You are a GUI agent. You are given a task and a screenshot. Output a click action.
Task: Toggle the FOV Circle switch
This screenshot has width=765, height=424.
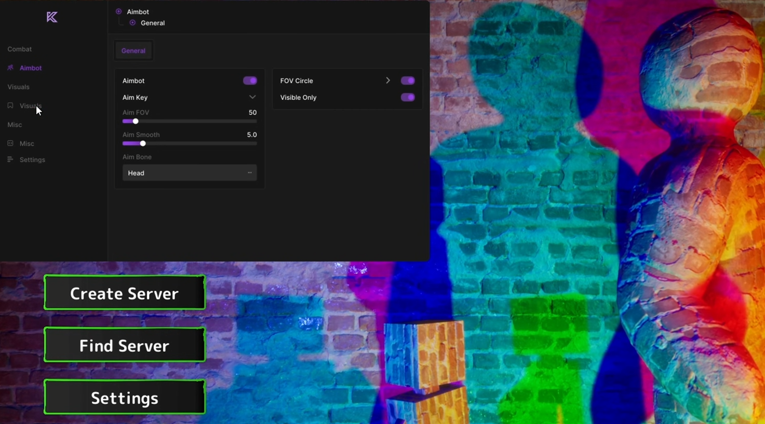click(408, 81)
